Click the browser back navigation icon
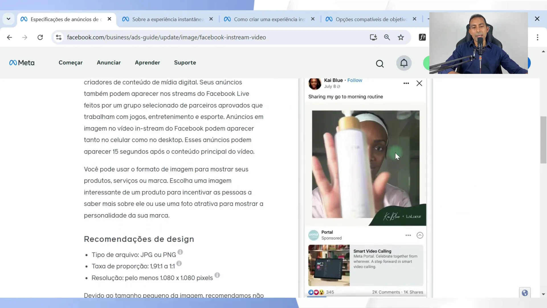The width and height of the screenshot is (547, 308). (x=10, y=37)
